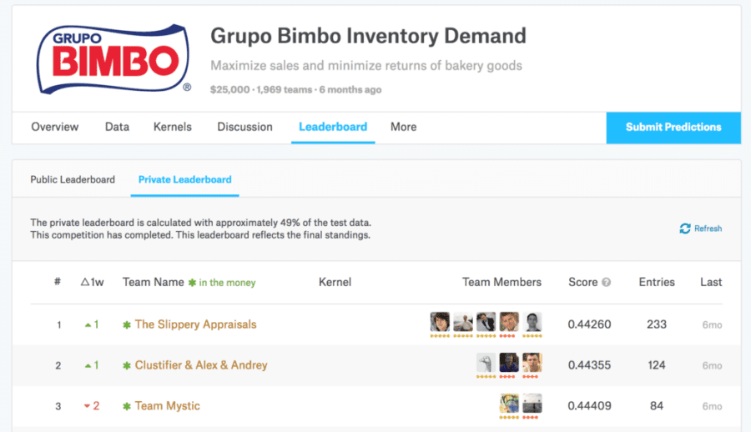Click in the money star legend icon
The width and height of the screenshot is (751, 432).
[192, 283]
